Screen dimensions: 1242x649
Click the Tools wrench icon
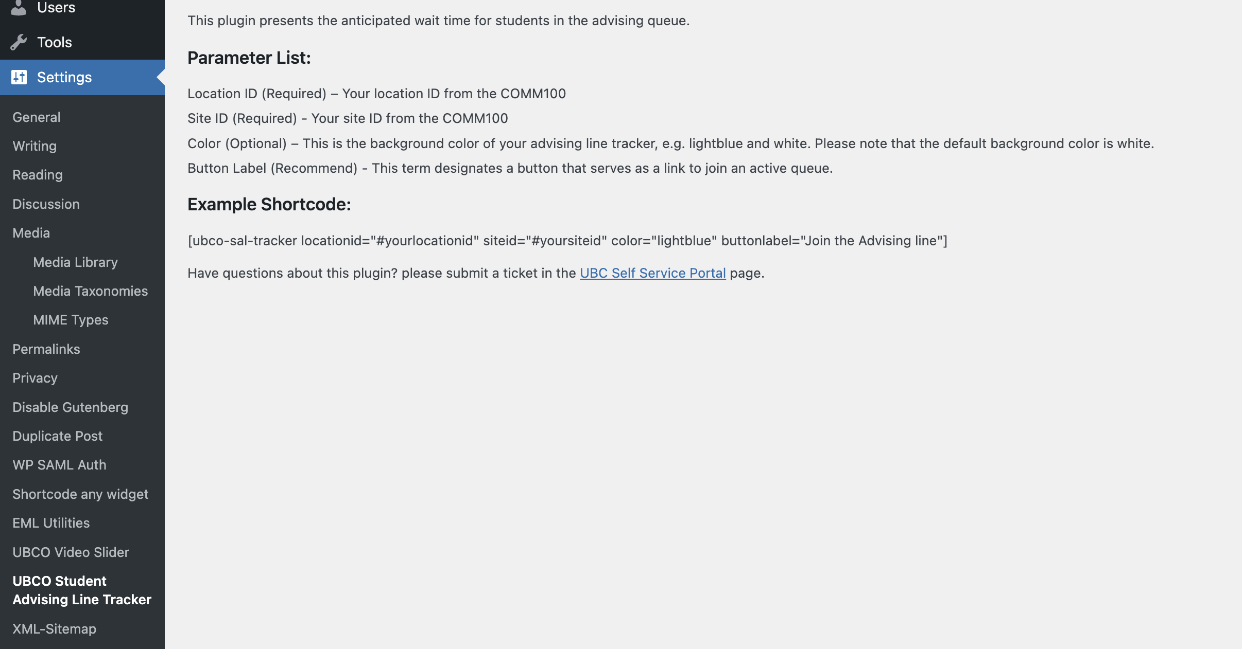point(19,42)
